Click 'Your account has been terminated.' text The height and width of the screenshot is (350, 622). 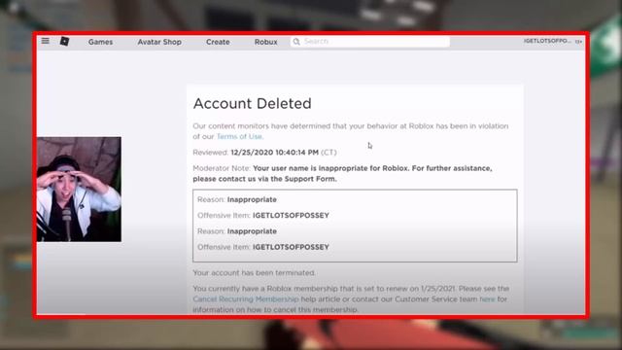click(255, 273)
